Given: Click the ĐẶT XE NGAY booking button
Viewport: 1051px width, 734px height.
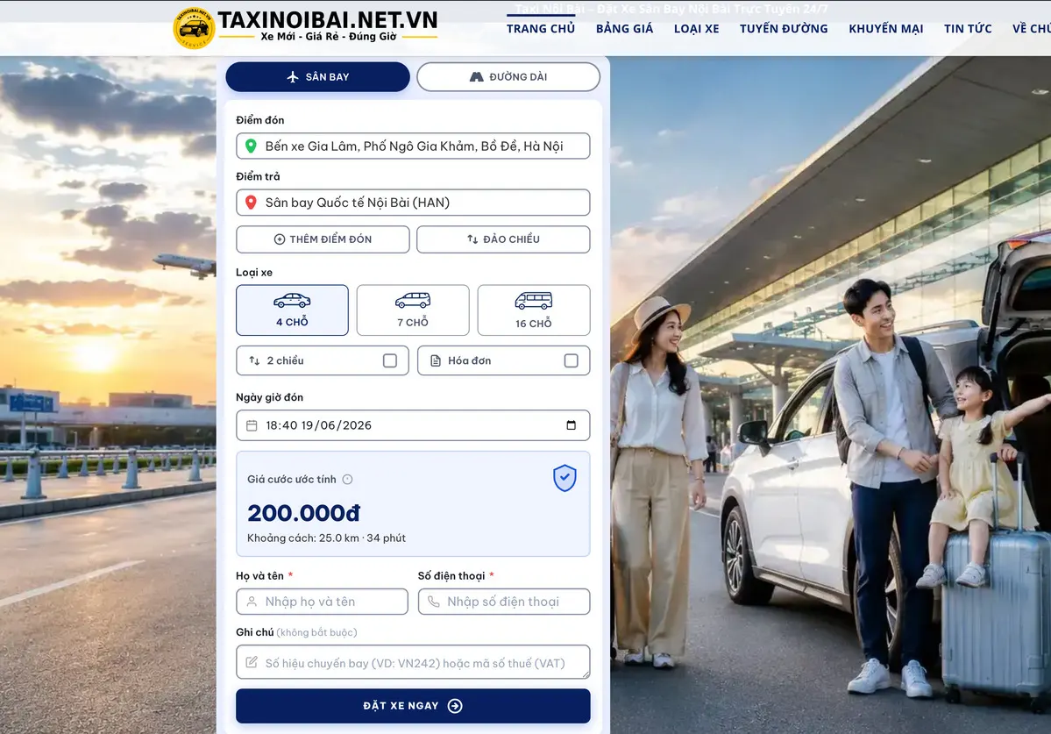Looking at the screenshot, I should click(x=413, y=706).
